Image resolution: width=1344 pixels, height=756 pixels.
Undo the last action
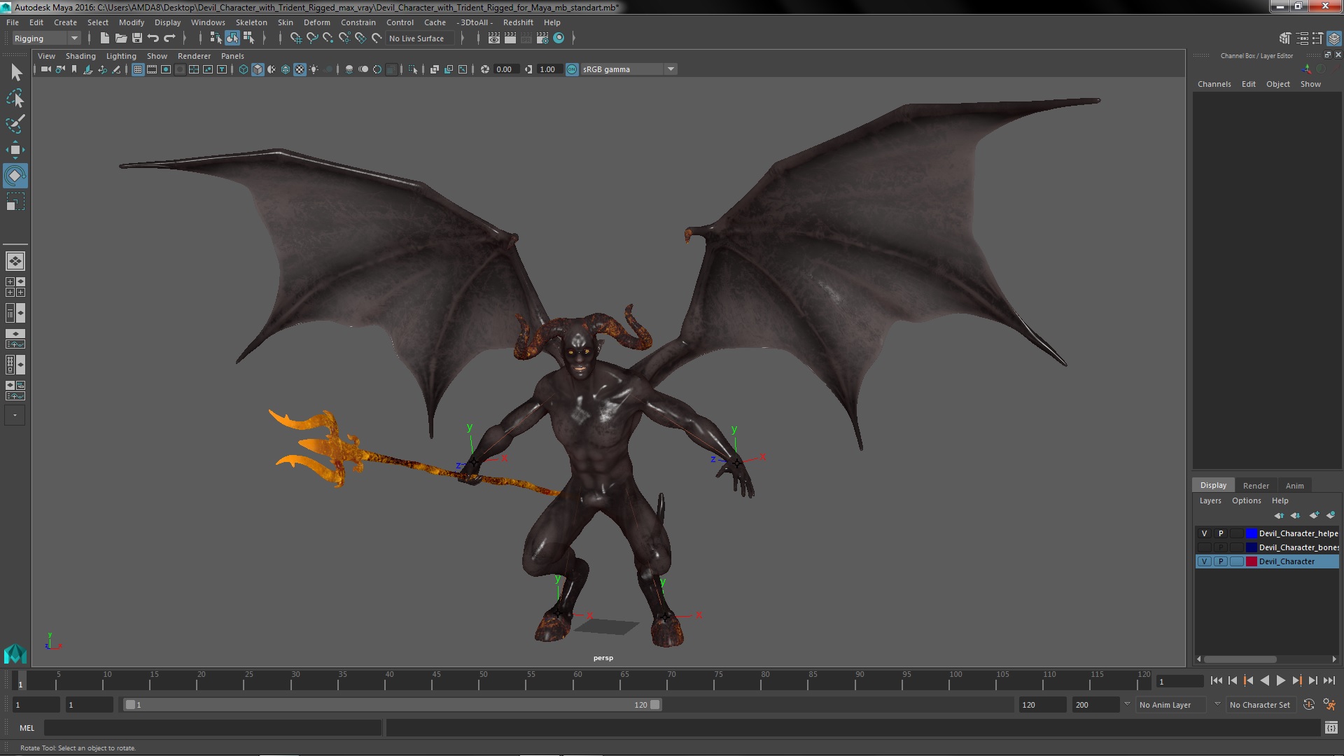coord(153,38)
